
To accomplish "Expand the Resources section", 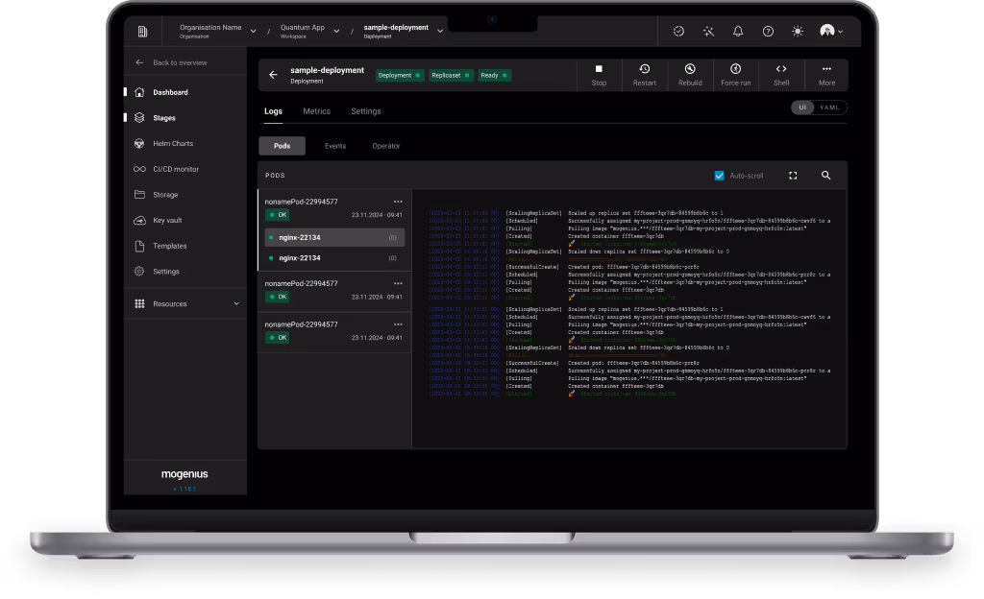I will click(186, 304).
